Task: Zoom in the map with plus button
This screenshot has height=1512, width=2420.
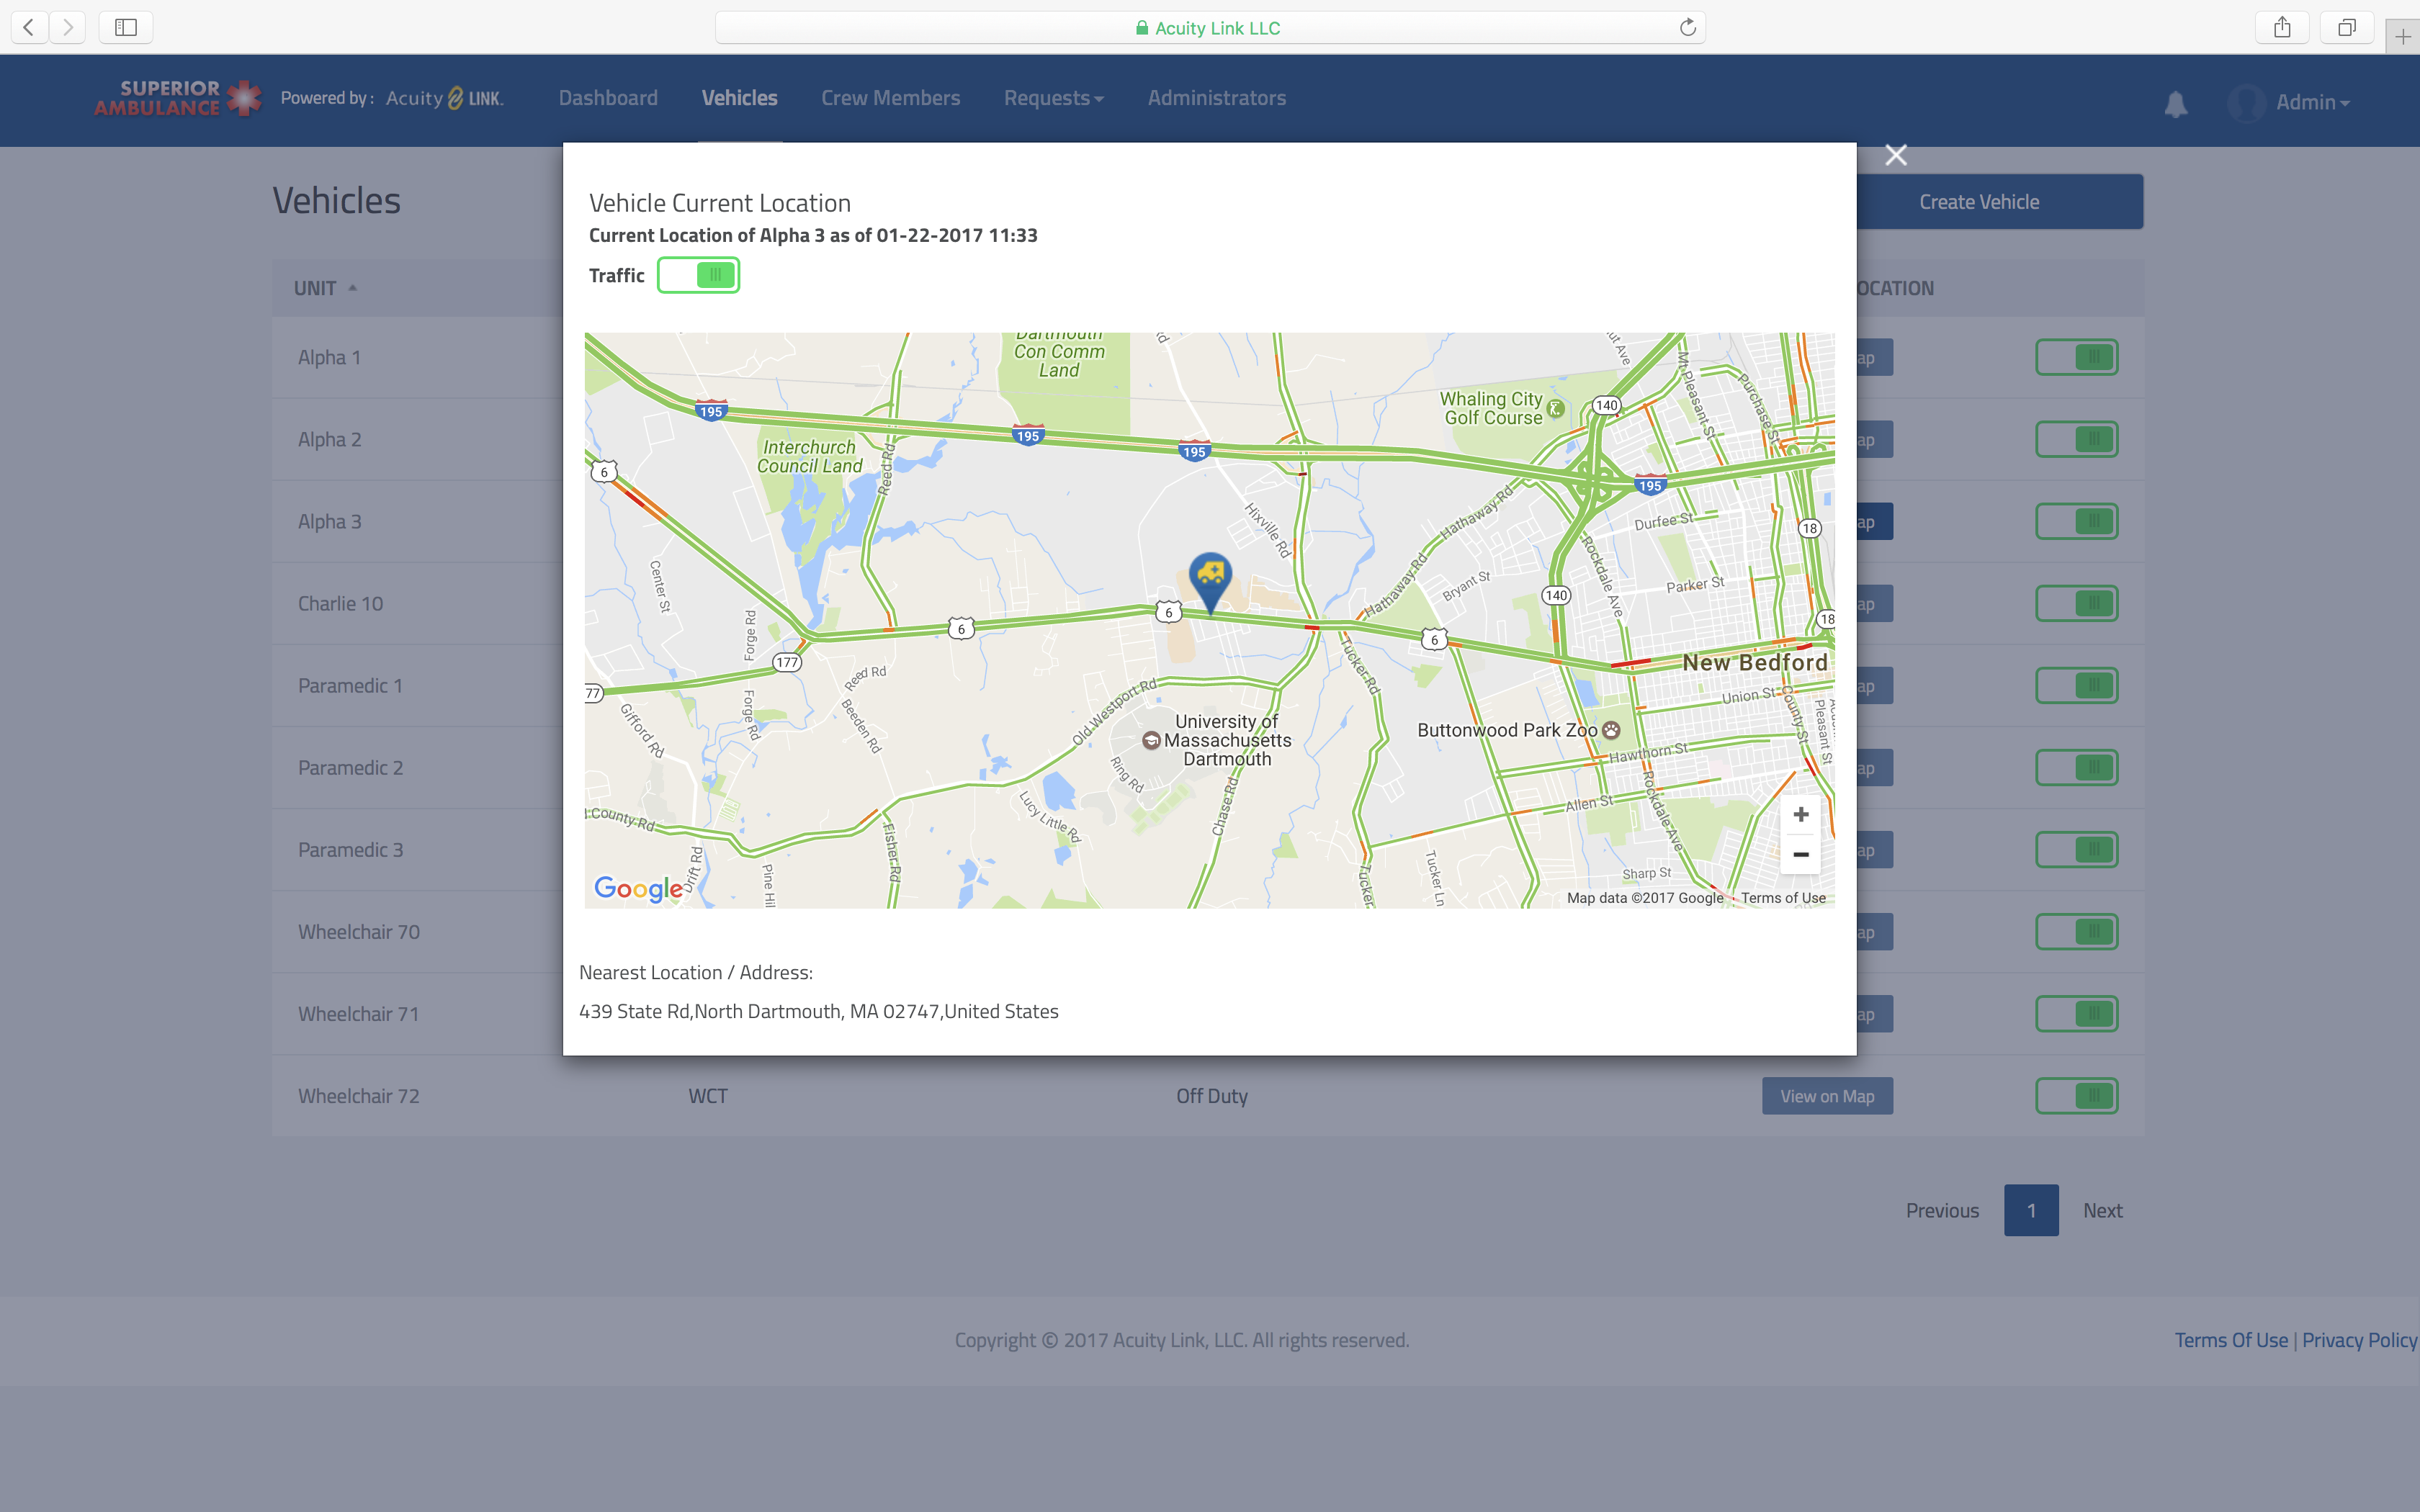Action: tap(1800, 814)
